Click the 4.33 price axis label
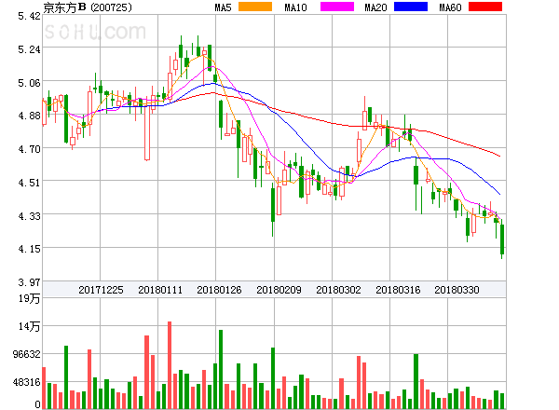The width and height of the screenshot is (559, 410). coord(30,216)
